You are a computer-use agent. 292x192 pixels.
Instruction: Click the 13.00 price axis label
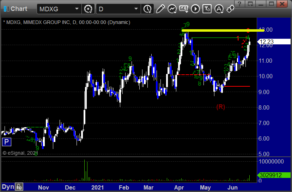coord(266,30)
